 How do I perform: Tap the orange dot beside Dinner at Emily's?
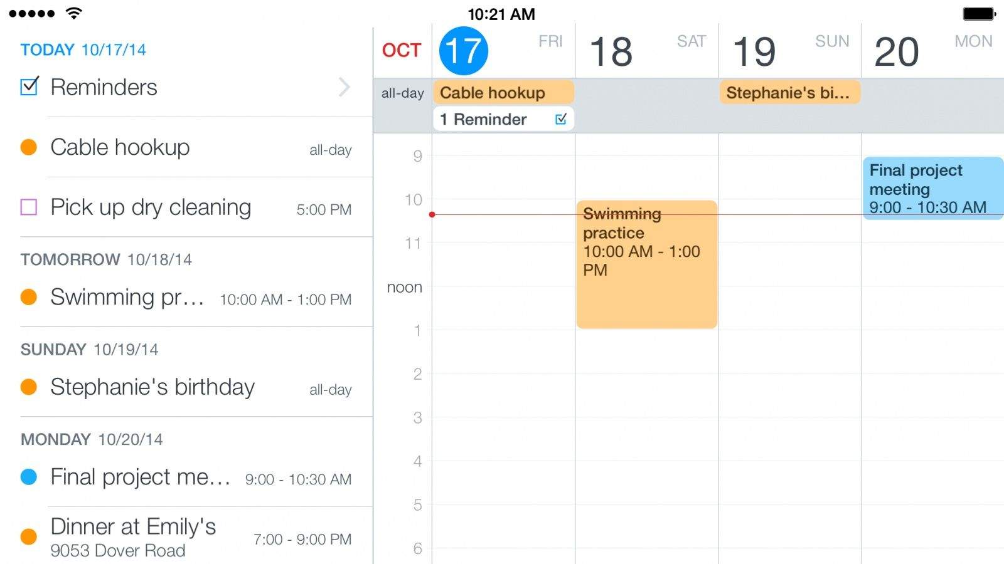pos(29,536)
